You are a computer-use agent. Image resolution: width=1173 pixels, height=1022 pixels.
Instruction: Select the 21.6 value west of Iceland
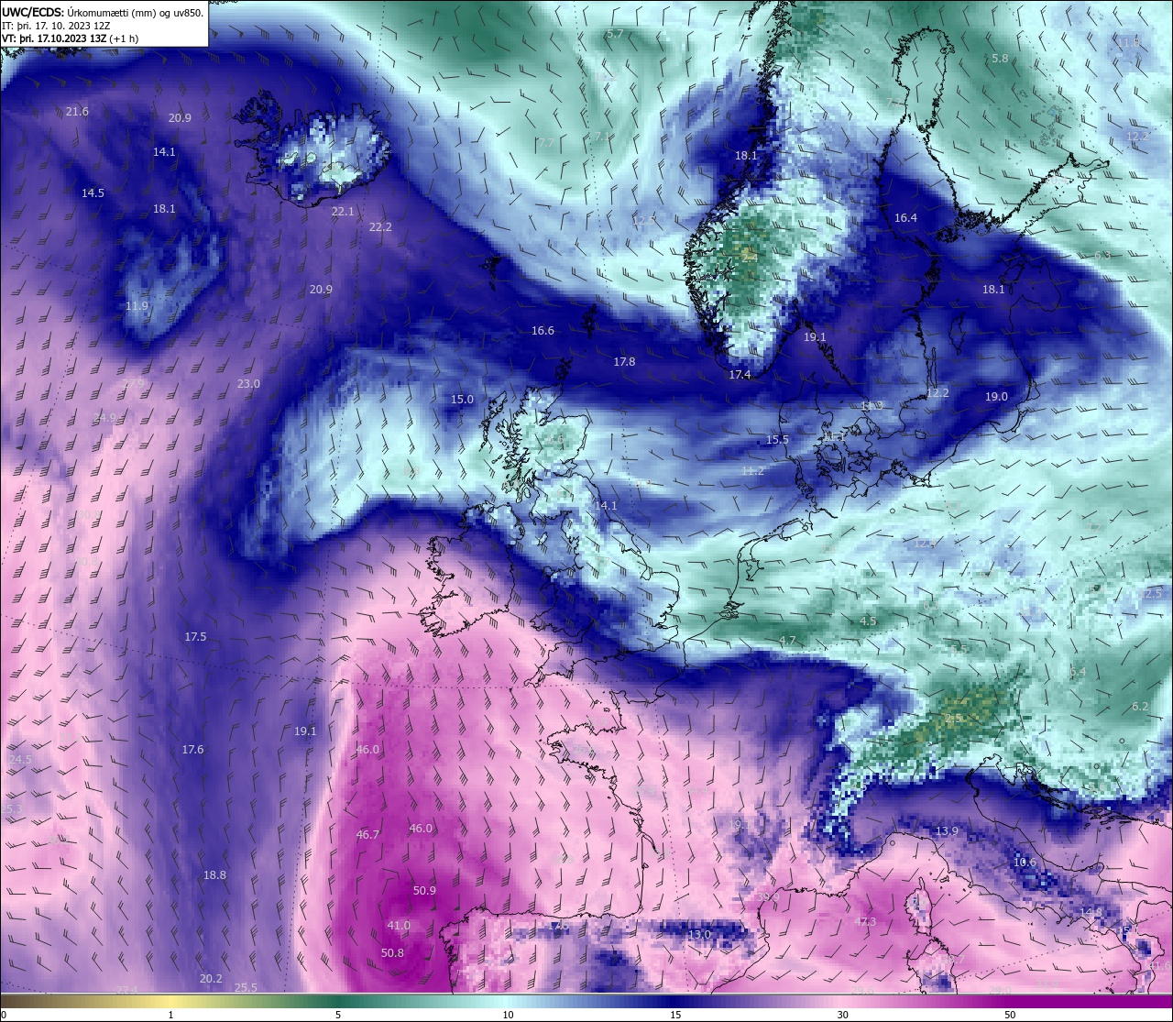coord(77,112)
